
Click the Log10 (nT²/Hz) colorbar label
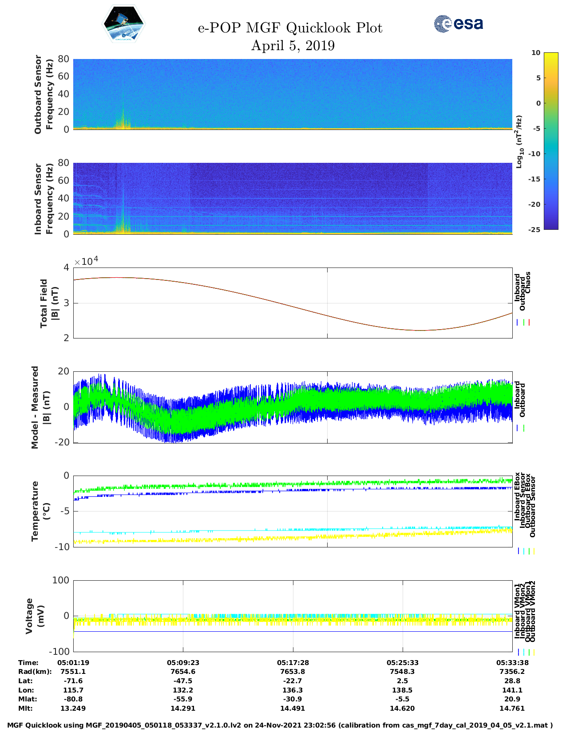pyautogui.click(x=519, y=142)
